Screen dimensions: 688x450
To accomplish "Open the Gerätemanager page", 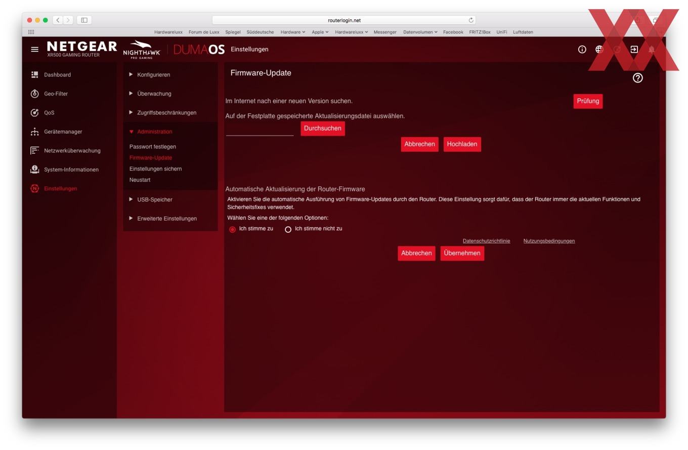I will (x=63, y=132).
